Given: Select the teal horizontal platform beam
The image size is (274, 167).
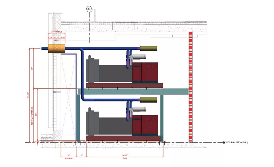Looking at the screenshot, I should (x=133, y=91).
